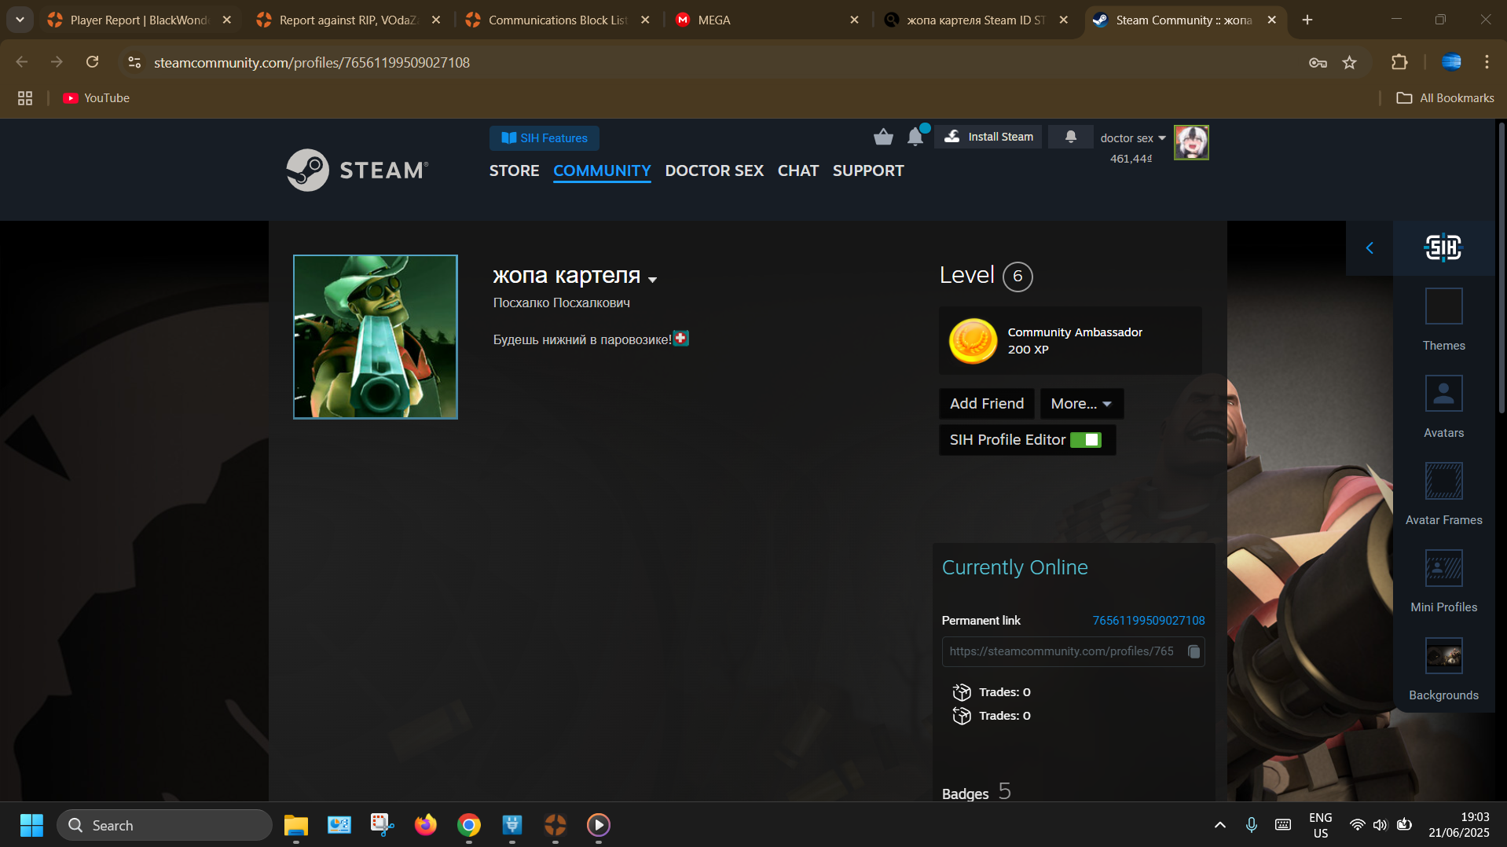Open the doctor sex account dropdown

1133,138
